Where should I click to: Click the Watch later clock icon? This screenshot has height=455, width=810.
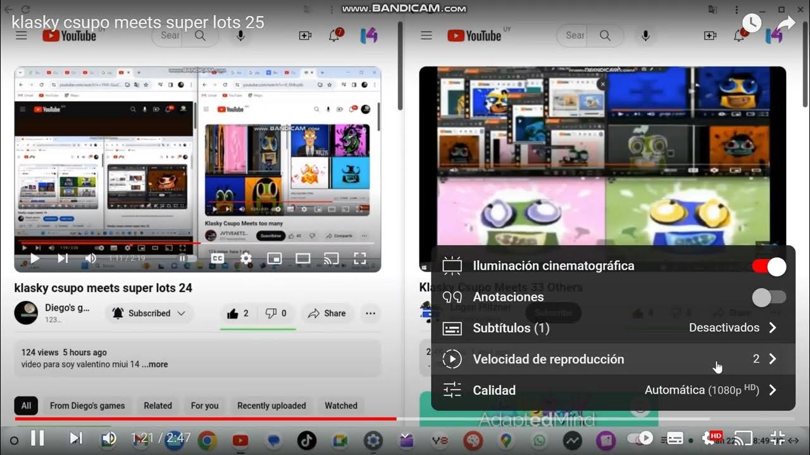click(x=751, y=23)
